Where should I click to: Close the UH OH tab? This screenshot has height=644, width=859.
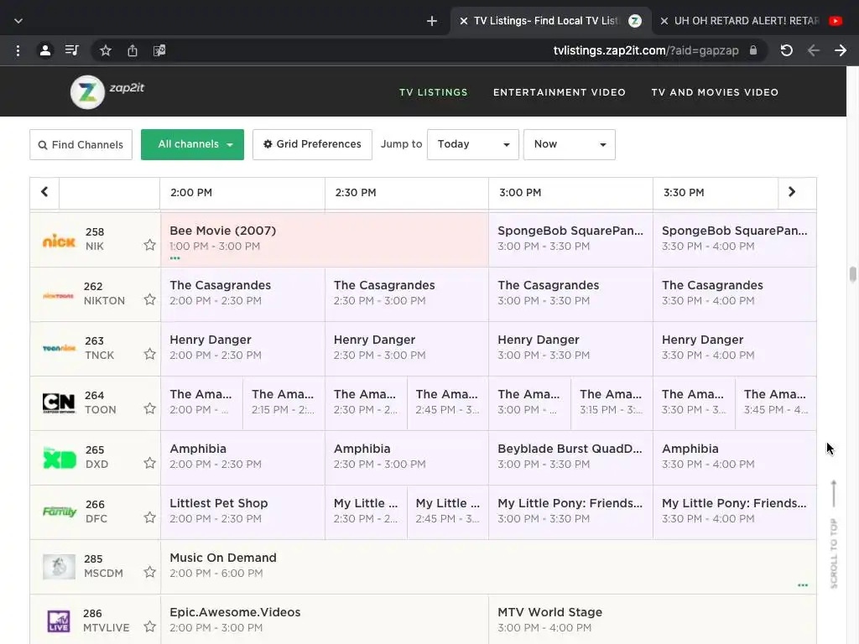664,21
